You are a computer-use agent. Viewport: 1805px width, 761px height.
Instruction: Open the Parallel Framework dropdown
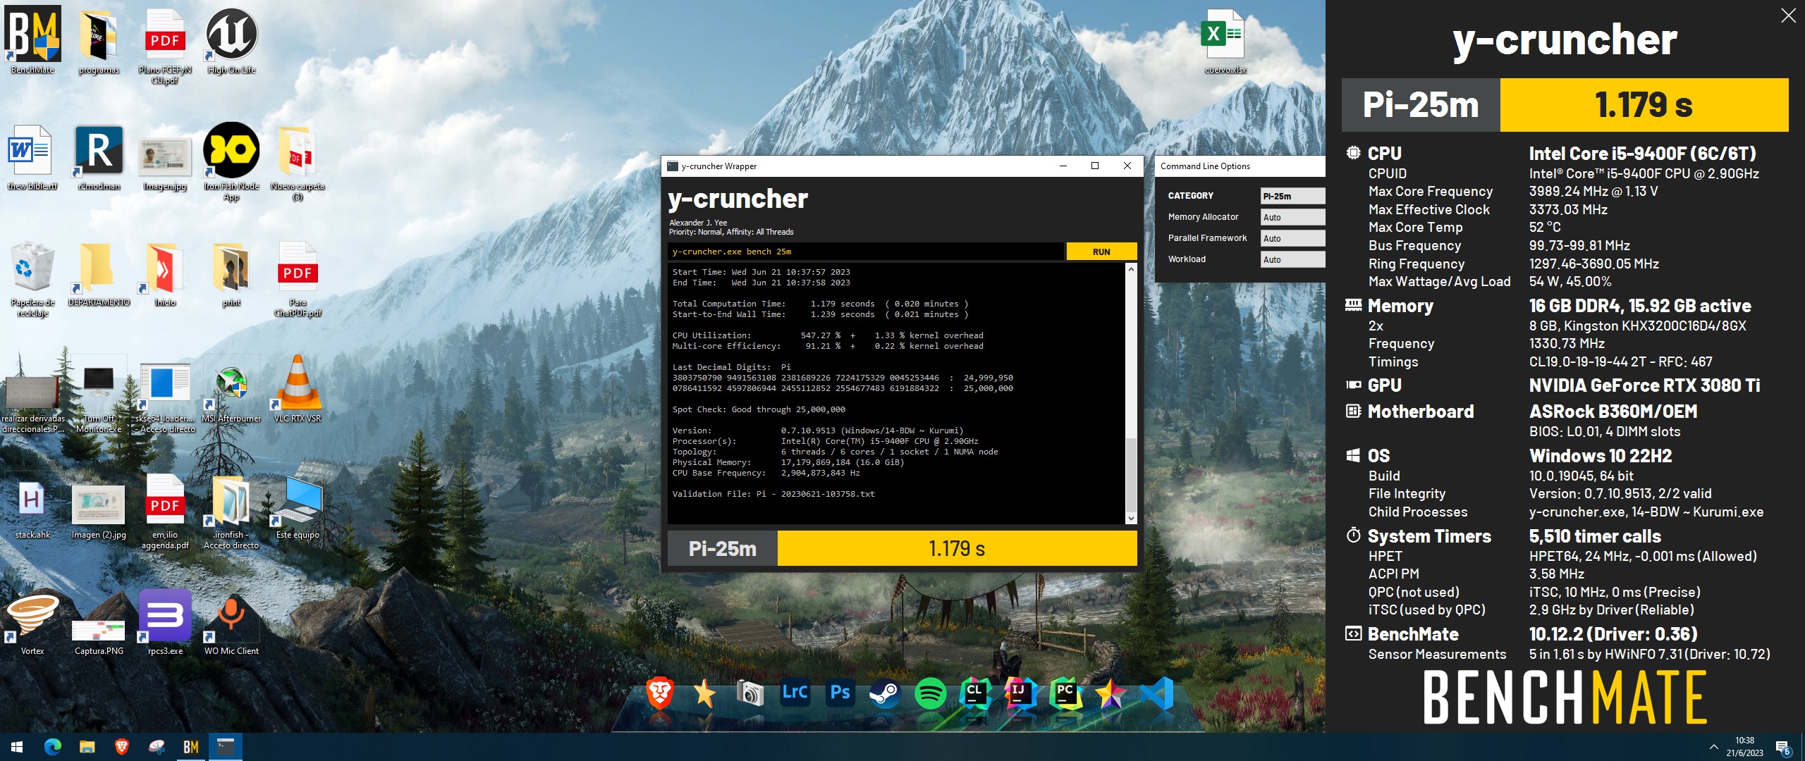[x=1292, y=238]
